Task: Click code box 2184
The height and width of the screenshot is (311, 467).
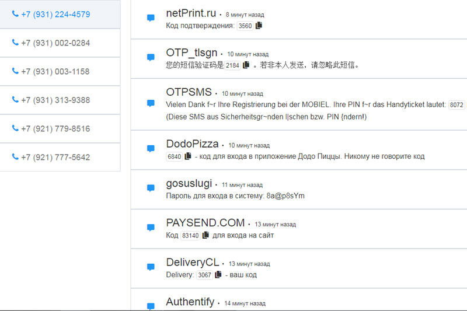Action: tap(232, 65)
